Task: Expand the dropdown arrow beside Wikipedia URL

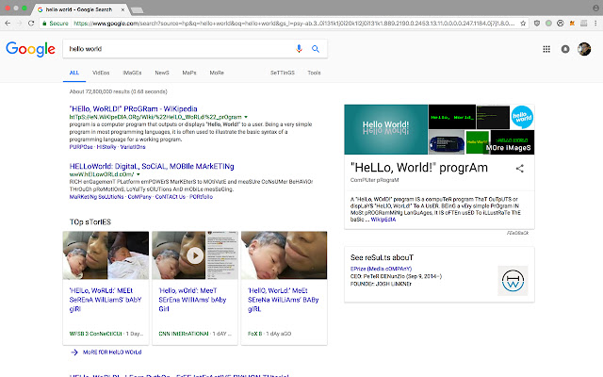Action: pos(246,117)
